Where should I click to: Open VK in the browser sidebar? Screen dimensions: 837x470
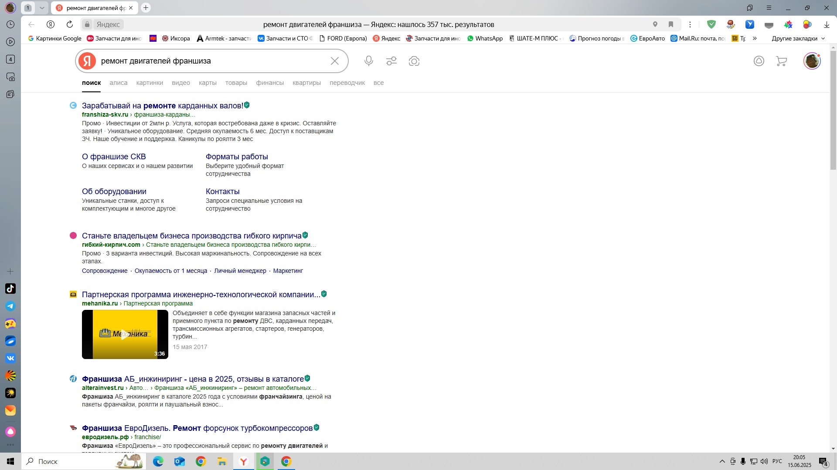tap(10, 359)
